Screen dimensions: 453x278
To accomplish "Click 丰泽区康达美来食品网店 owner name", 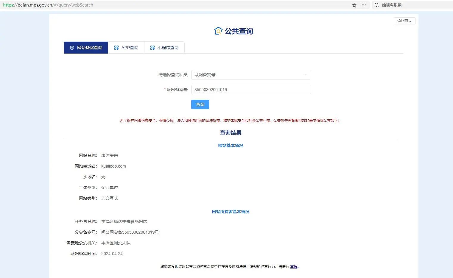I will (124, 221).
